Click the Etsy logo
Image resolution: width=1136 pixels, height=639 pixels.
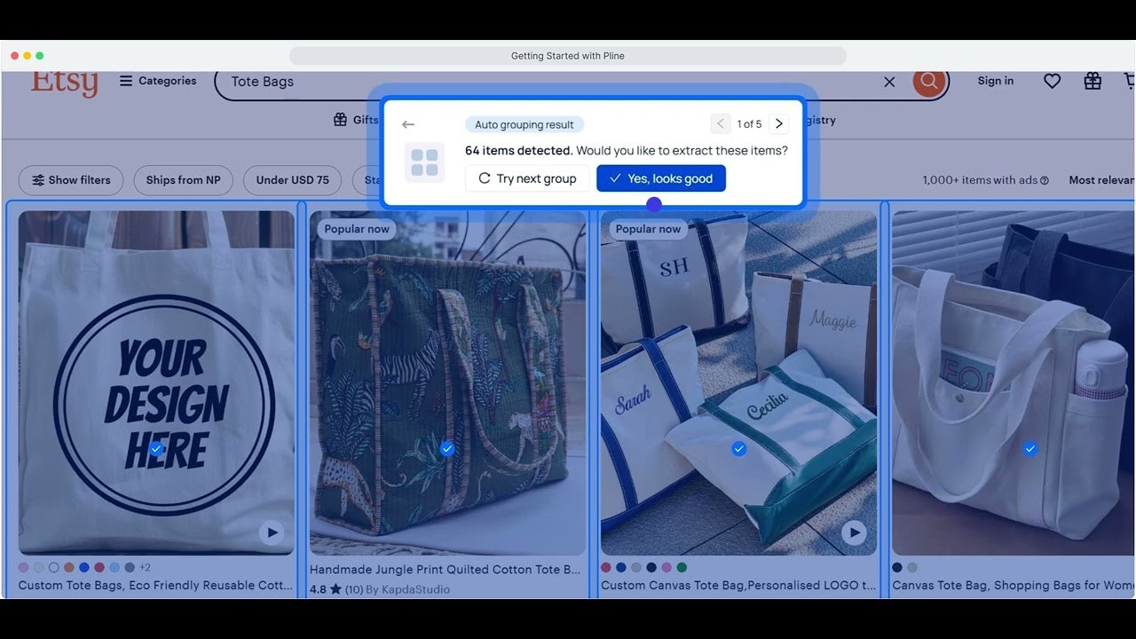tap(64, 83)
